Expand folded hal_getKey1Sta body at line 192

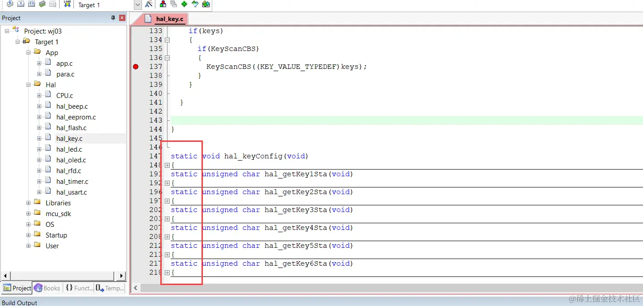[167, 183]
